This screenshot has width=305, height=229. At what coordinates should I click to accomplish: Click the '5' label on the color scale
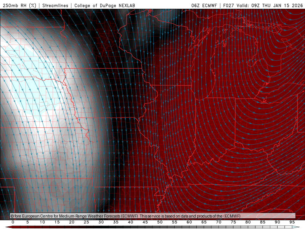(27, 222)
